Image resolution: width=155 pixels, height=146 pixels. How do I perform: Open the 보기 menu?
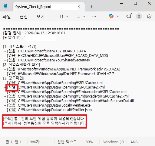pyautogui.click(x=41, y=17)
